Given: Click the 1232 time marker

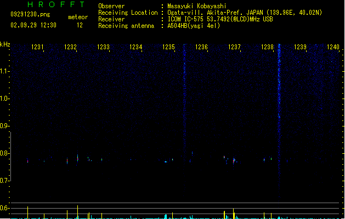Looking at the screenshot, I should pyautogui.click(x=70, y=47).
